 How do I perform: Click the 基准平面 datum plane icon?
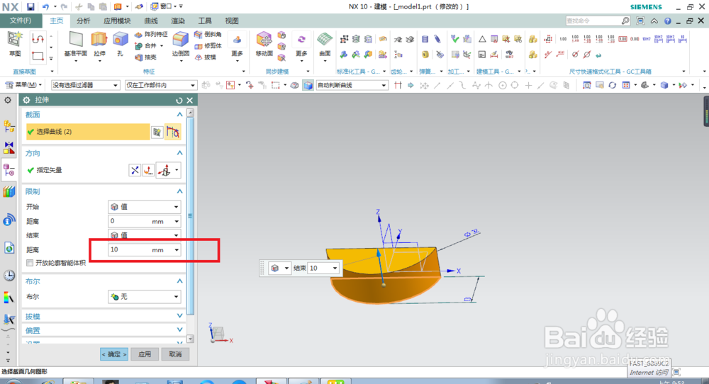coord(76,44)
